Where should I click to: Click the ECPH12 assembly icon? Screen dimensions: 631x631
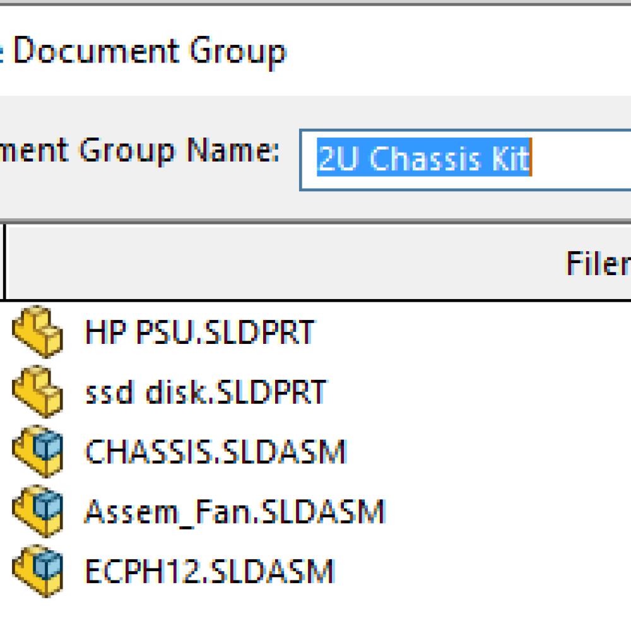point(37,571)
